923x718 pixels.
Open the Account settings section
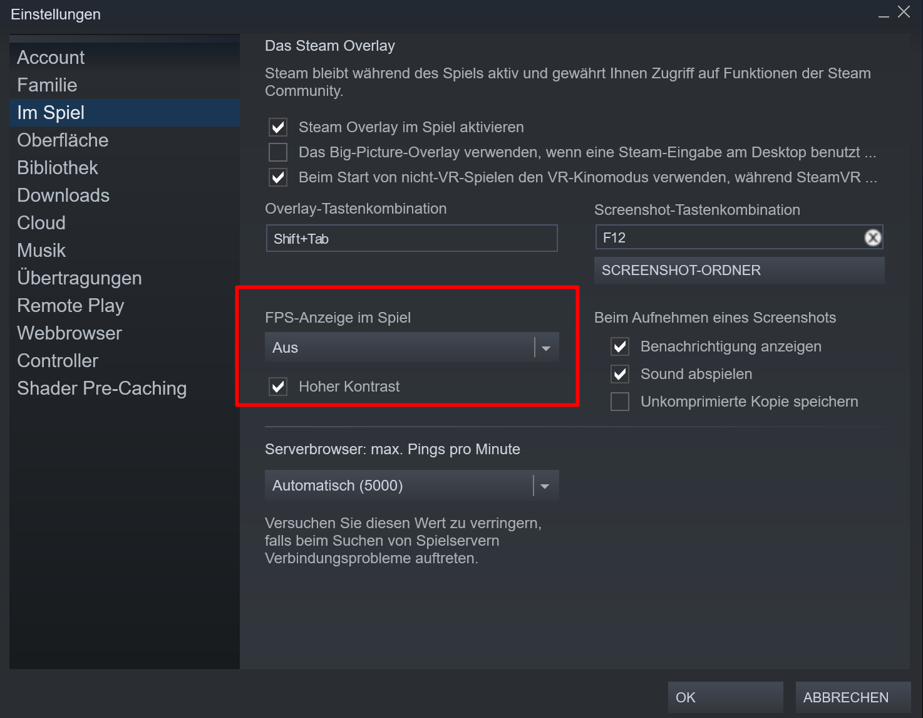51,58
